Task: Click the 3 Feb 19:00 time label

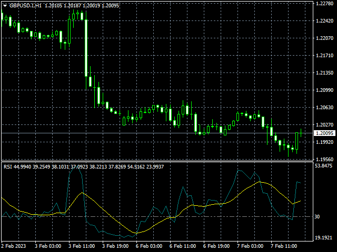Action: coord(115,246)
